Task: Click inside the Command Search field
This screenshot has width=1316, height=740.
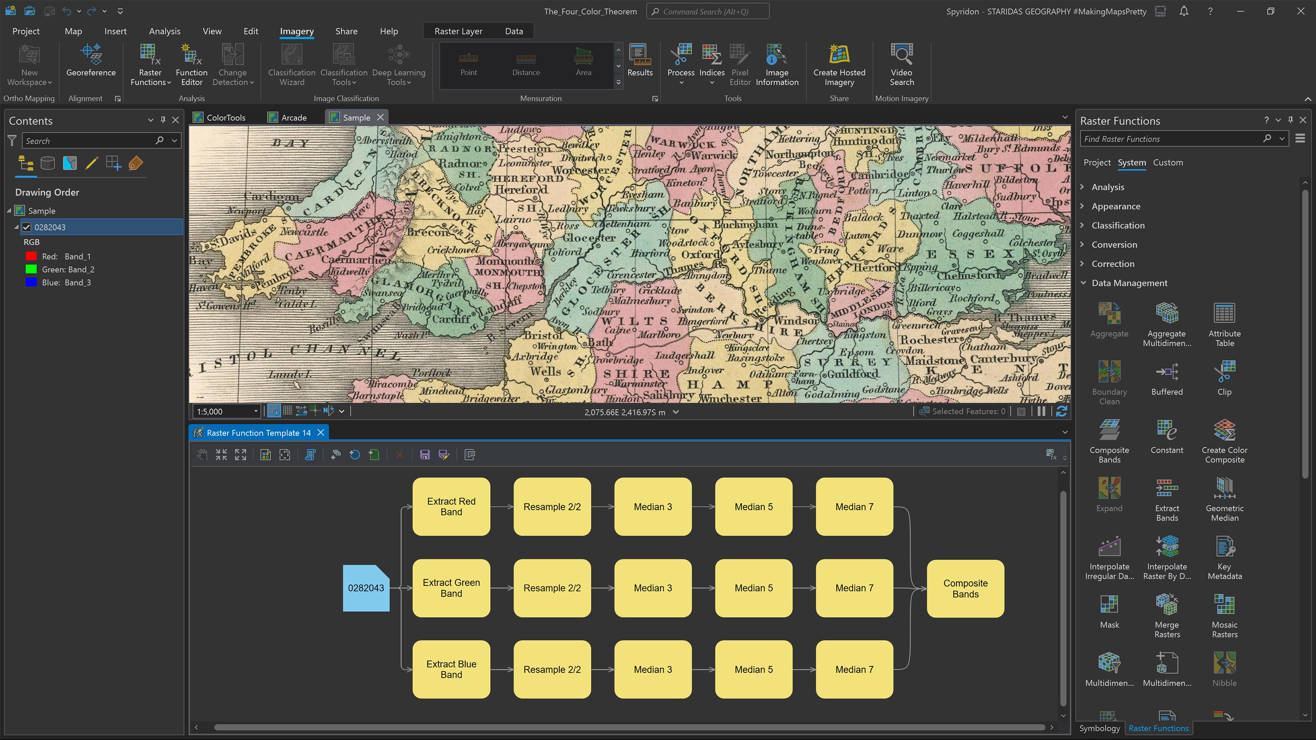Action: click(707, 11)
